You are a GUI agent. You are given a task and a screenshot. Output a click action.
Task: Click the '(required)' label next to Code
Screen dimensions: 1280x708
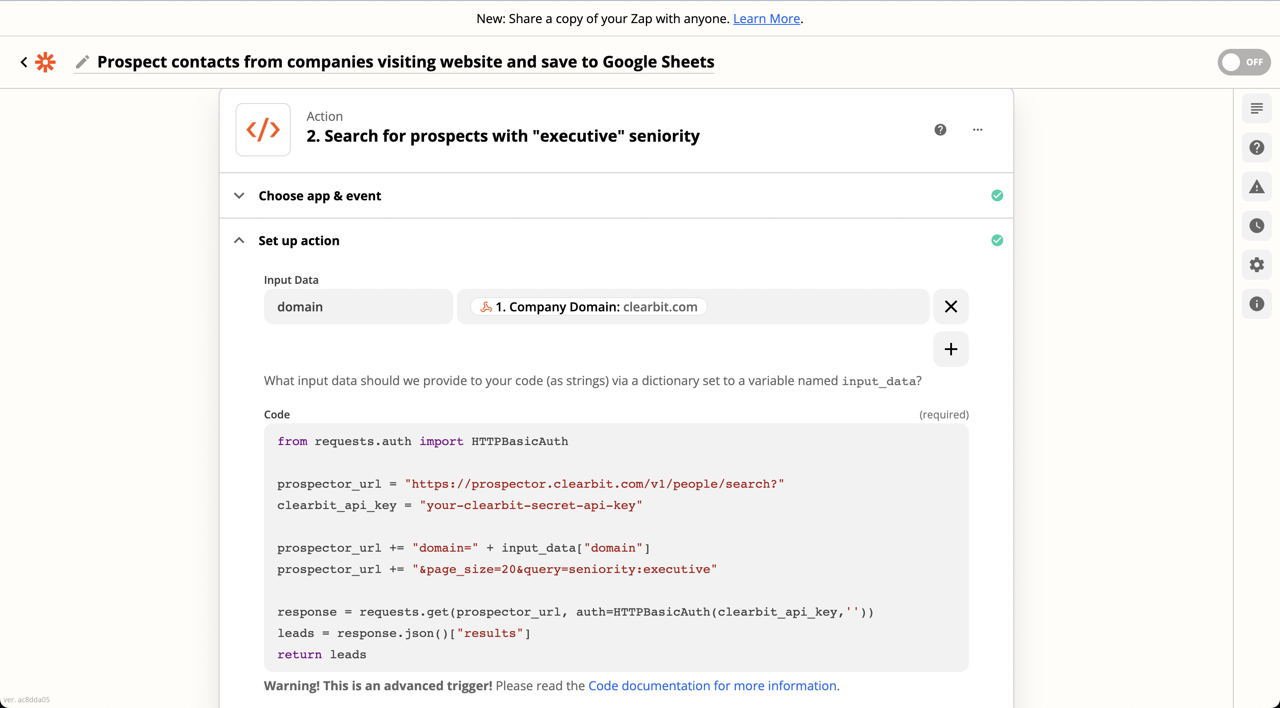(x=944, y=414)
